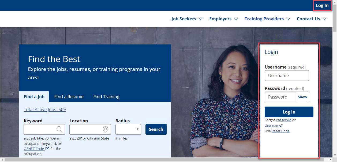
Task: Focus the Password input field
Action: (x=280, y=97)
